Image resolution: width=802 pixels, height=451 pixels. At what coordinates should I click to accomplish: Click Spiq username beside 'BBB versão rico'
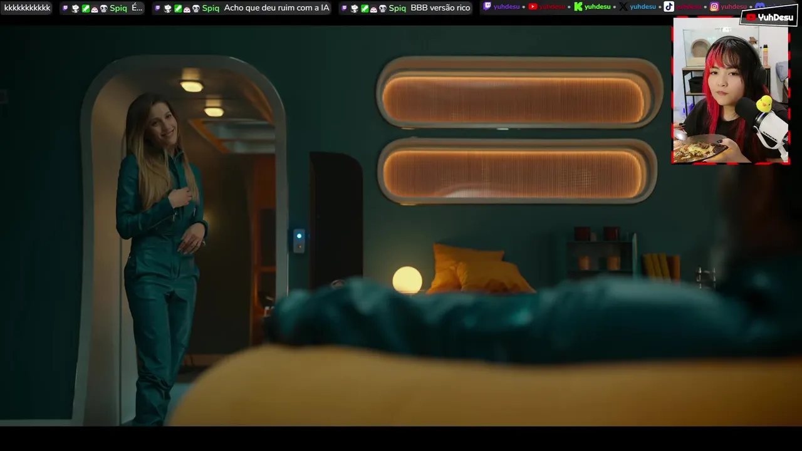pos(397,8)
